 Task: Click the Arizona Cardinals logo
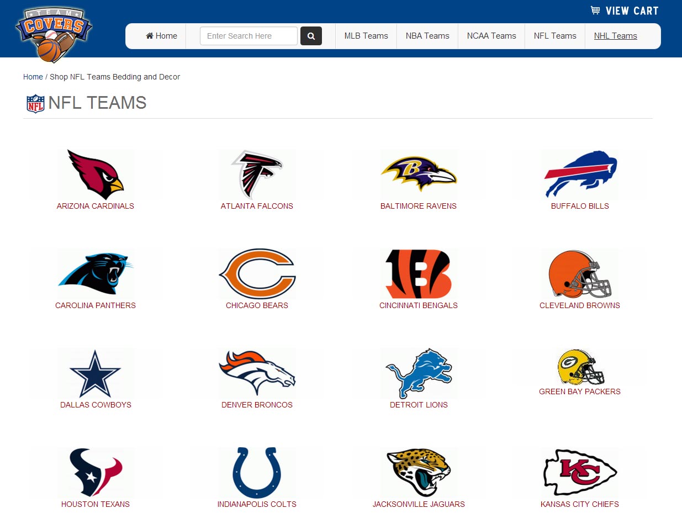95,174
